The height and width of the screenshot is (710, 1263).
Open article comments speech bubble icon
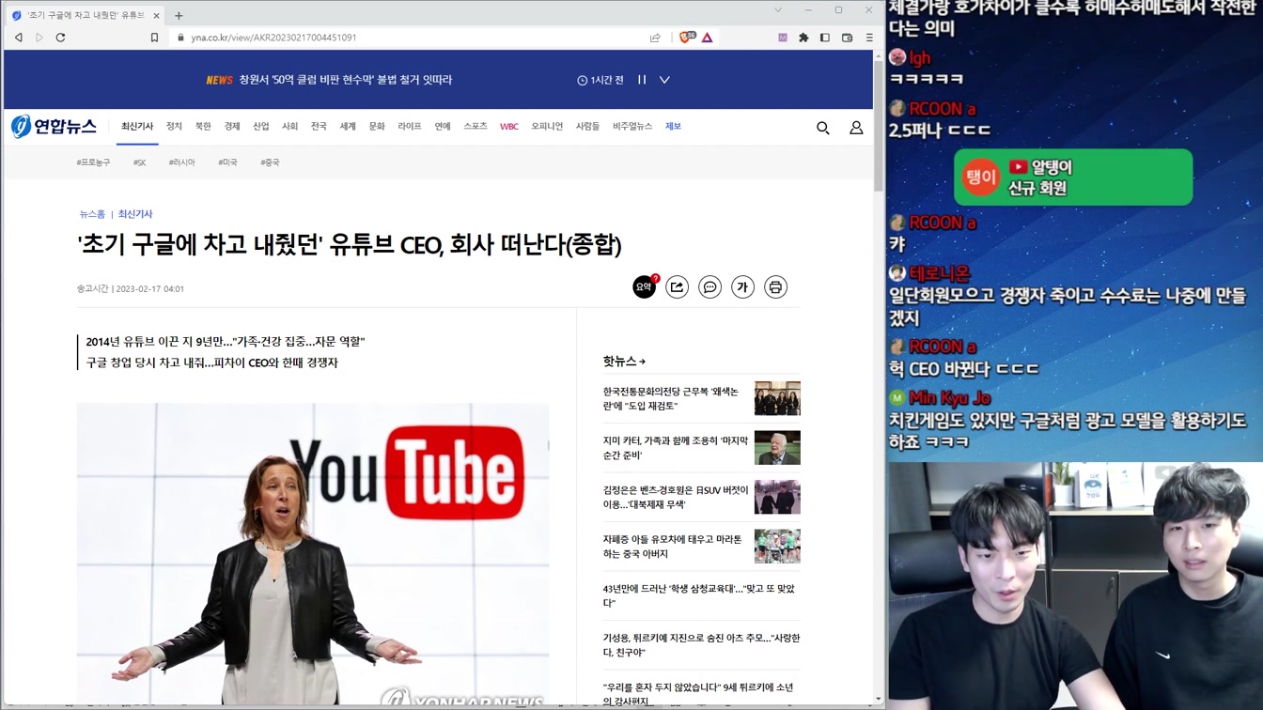710,287
